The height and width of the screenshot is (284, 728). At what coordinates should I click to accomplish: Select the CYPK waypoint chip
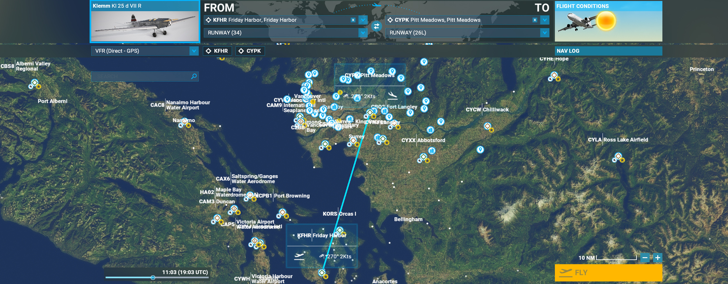(250, 51)
